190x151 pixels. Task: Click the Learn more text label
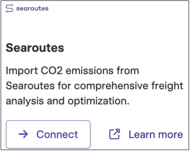tap(156, 134)
